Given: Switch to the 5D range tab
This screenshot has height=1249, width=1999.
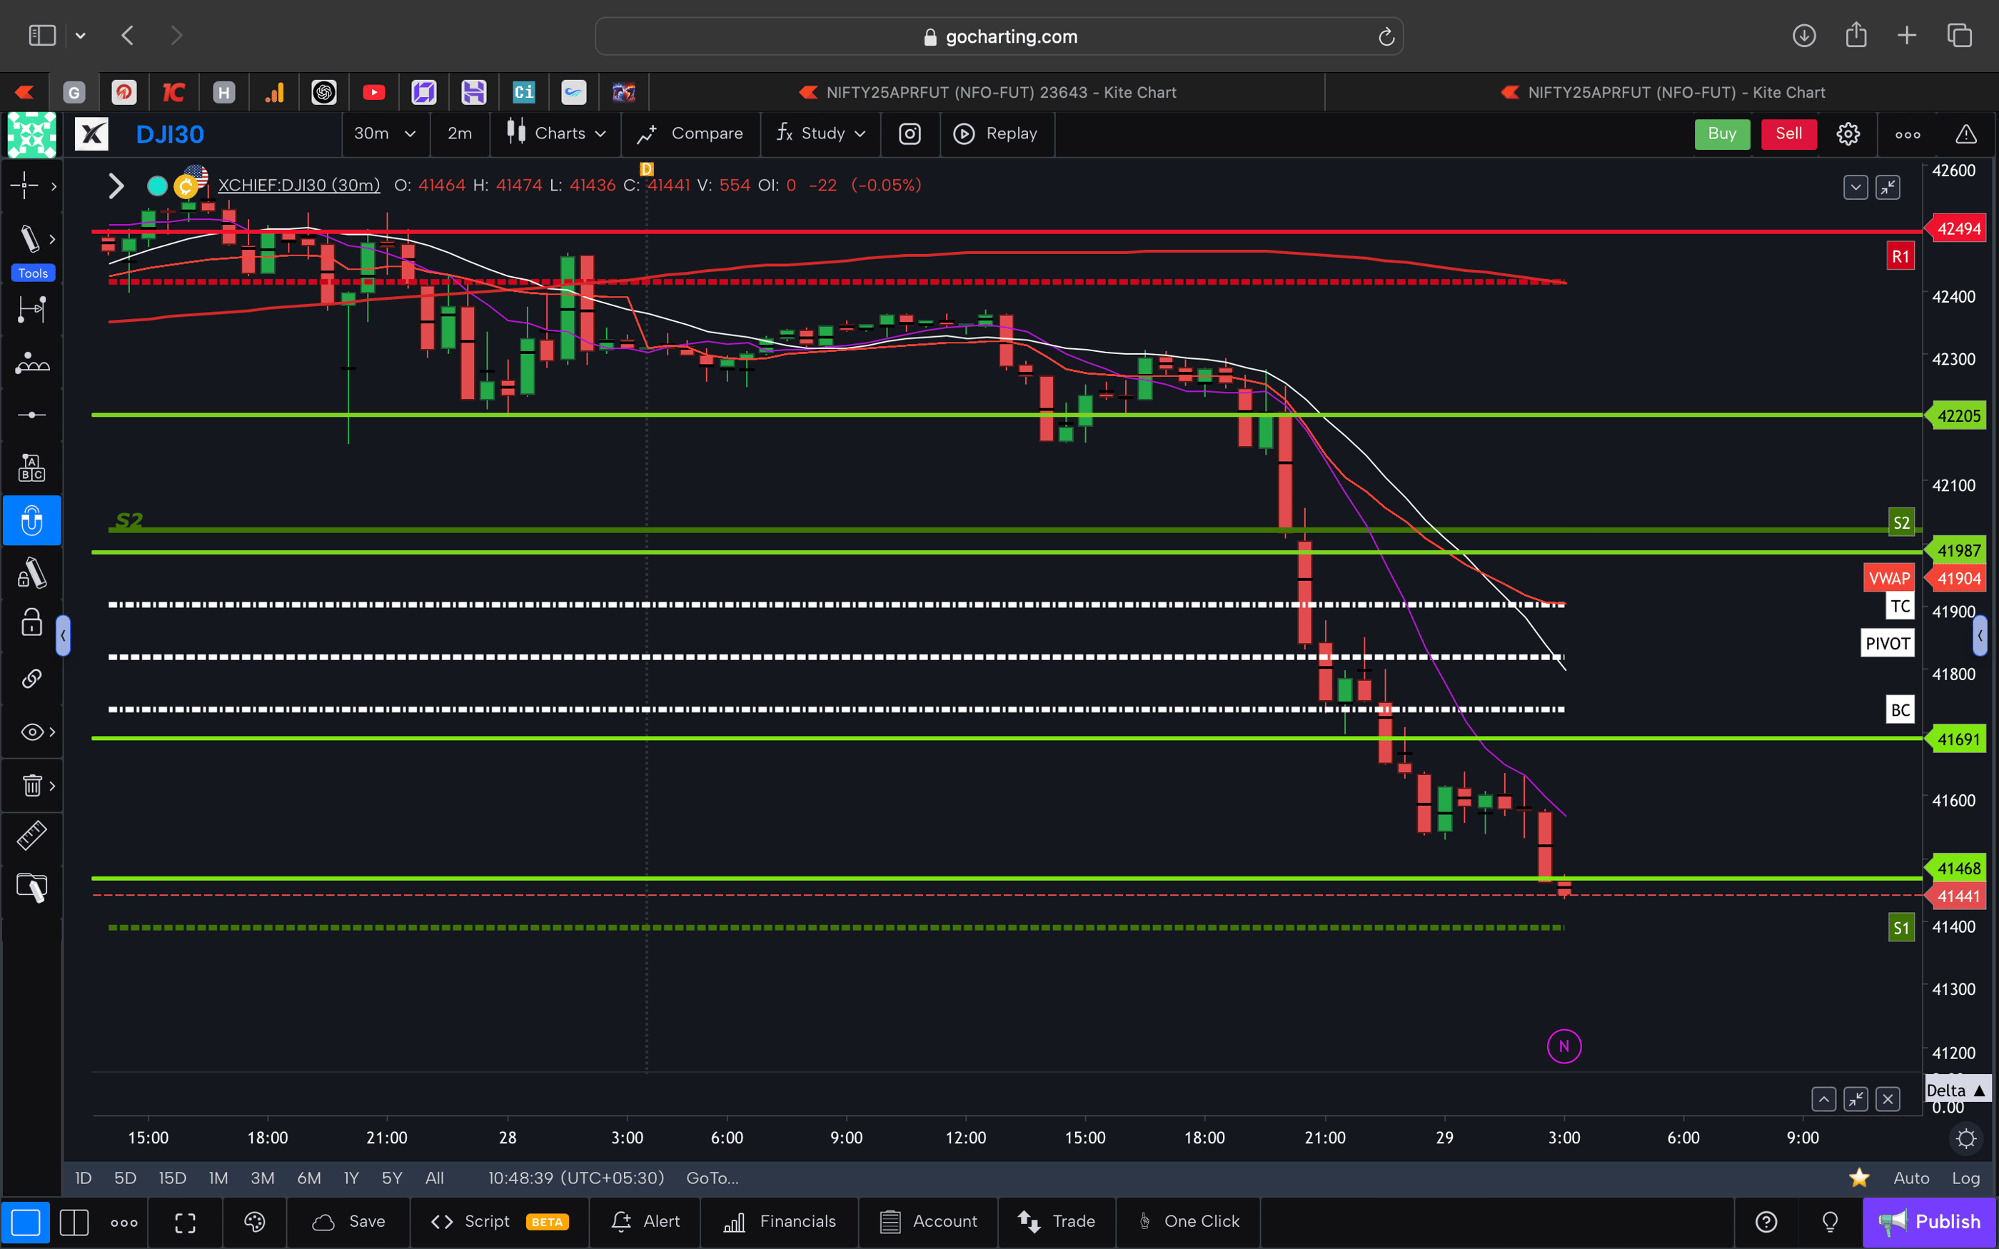Looking at the screenshot, I should click(125, 1178).
